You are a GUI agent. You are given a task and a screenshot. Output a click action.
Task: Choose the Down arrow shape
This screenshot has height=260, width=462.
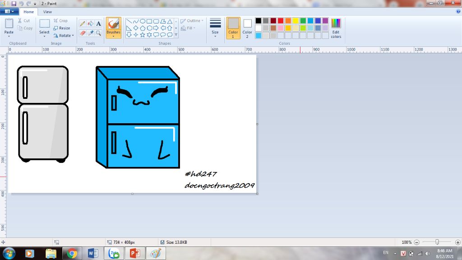pos(129,35)
